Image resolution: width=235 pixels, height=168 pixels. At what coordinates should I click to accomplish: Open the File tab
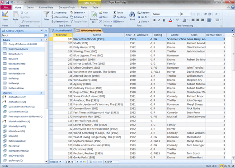(6, 7)
